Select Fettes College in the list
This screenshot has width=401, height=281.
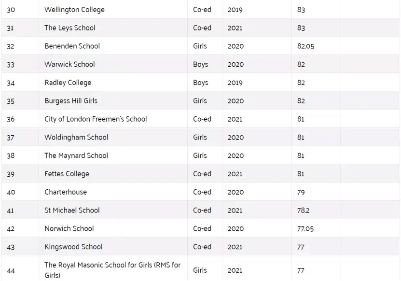[x=67, y=174]
